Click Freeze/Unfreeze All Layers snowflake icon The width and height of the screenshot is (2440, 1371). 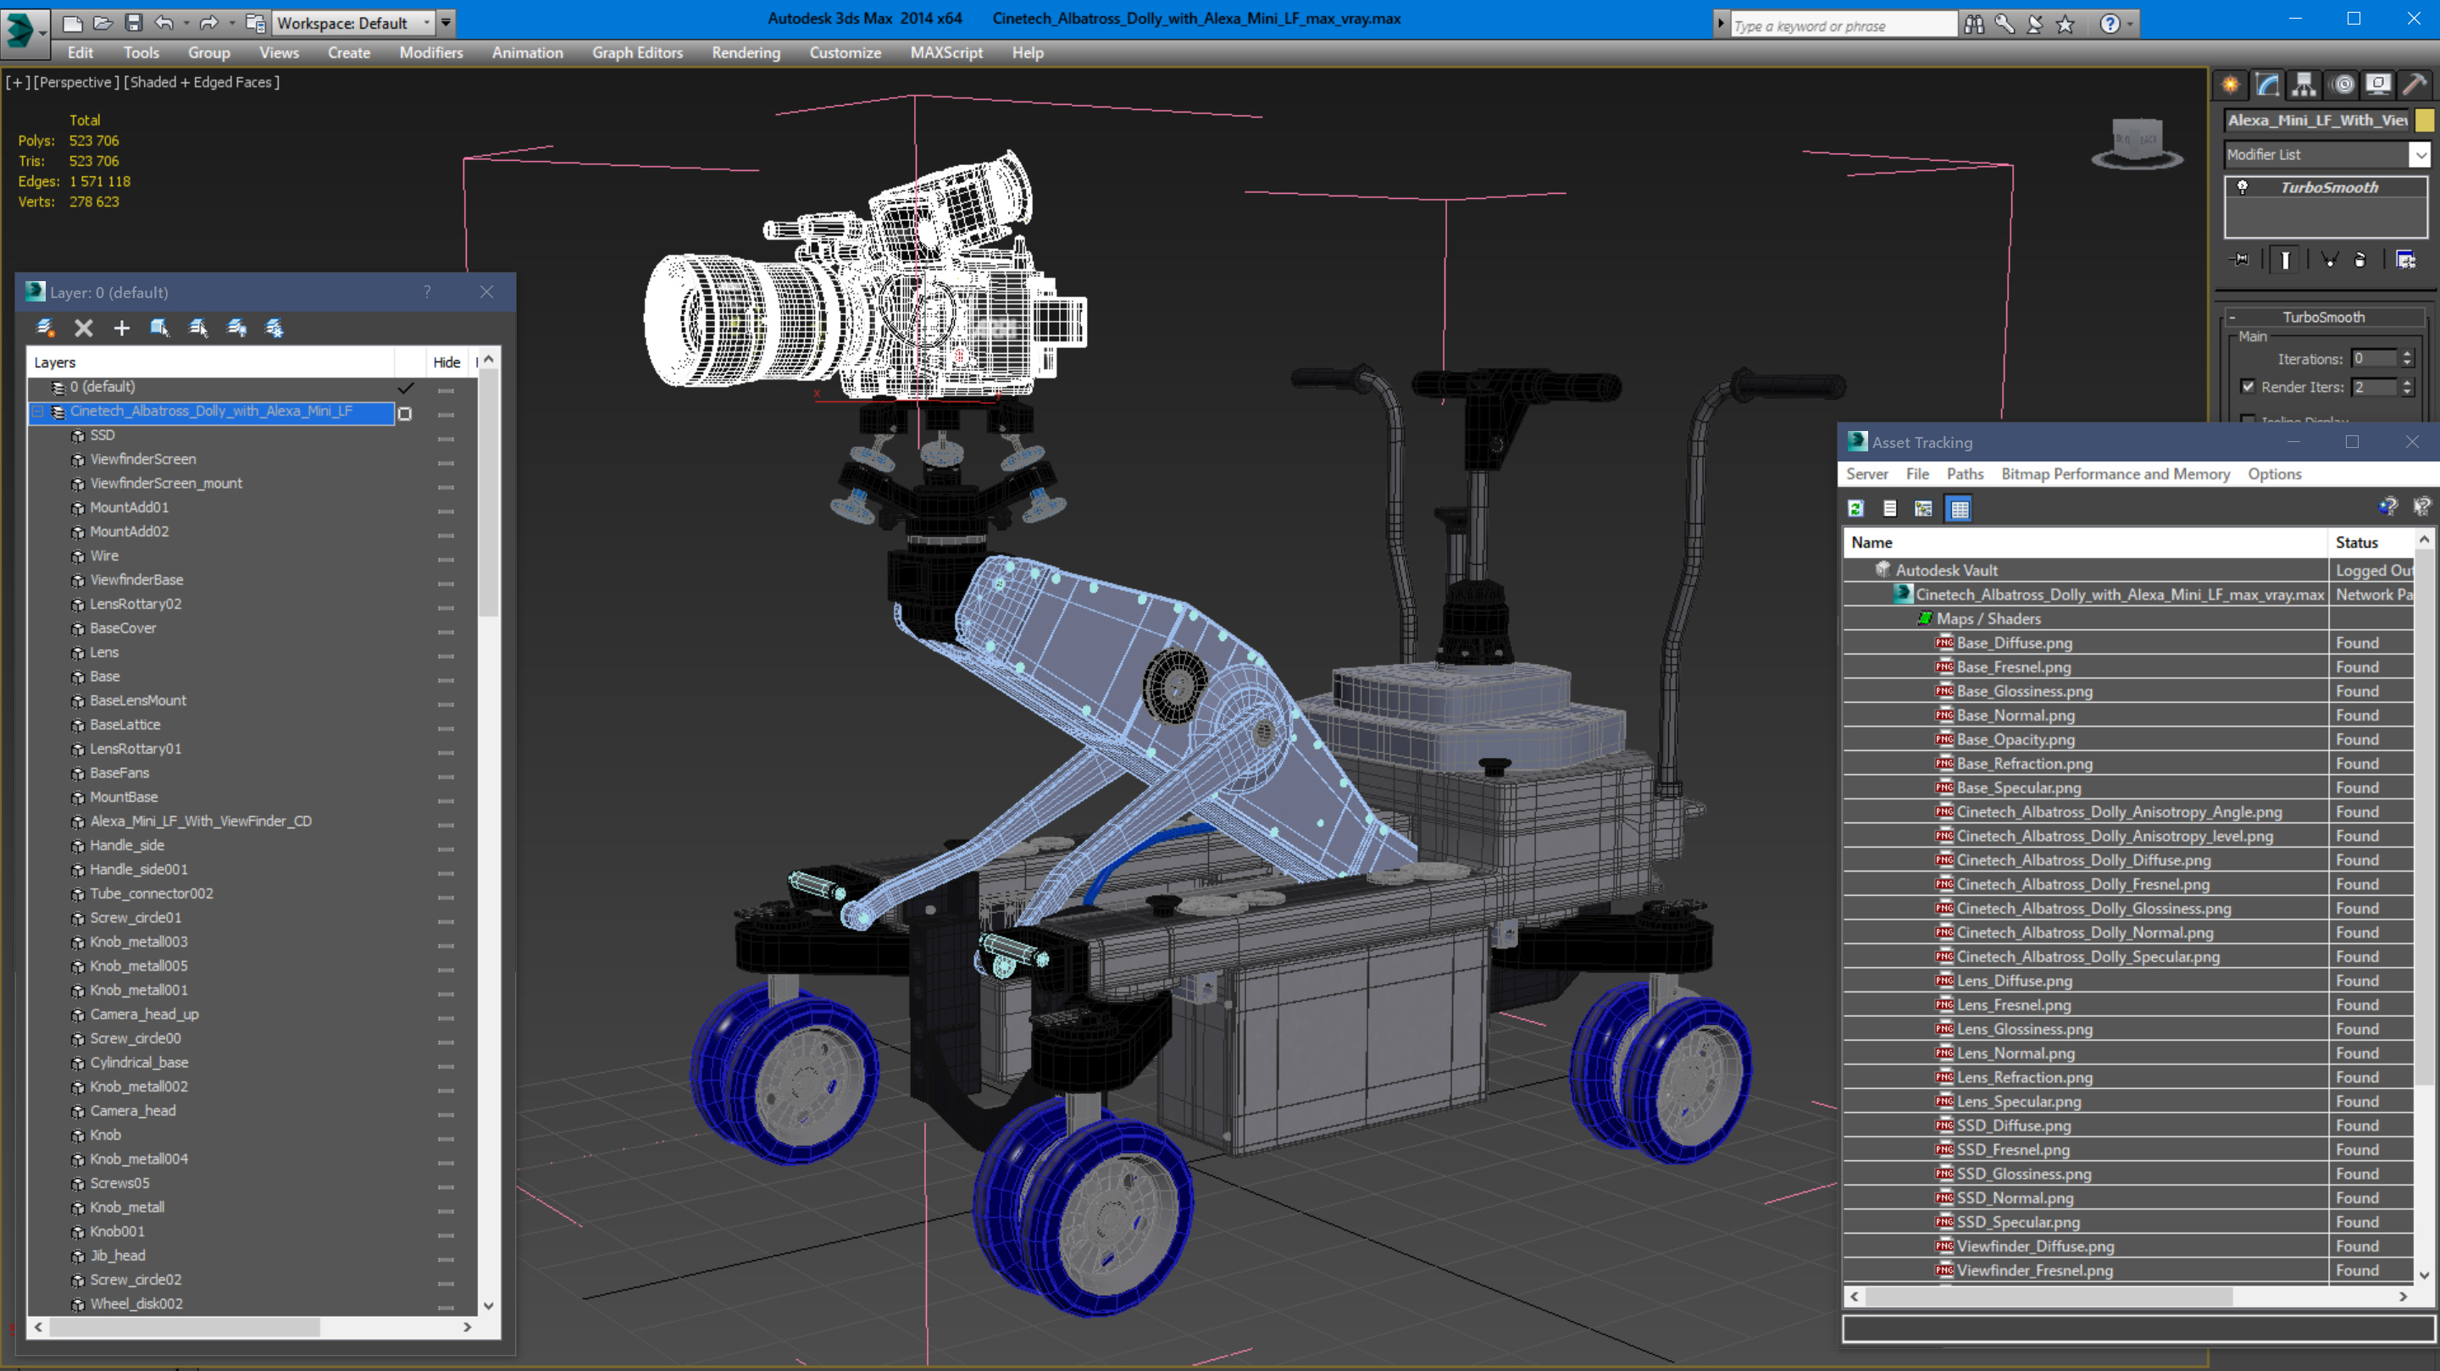pyautogui.click(x=274, y=328)
